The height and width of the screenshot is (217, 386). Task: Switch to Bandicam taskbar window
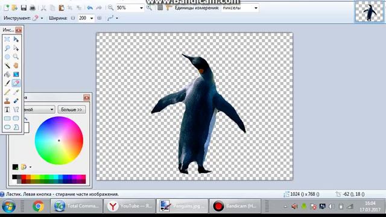pyautogui.click(x=235, y=206)
